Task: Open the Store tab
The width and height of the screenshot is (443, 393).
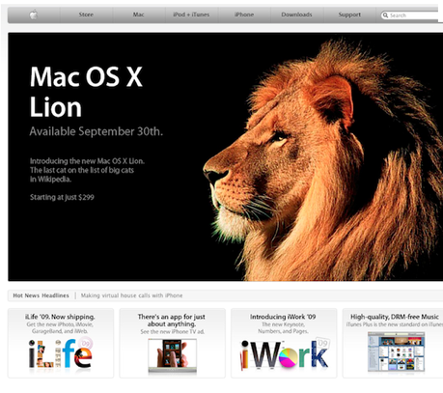Action: click(x=86, y=14)
